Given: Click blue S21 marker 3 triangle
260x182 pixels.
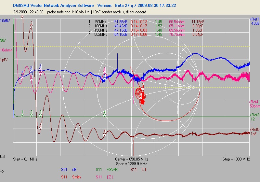Looking at the screenshot, I should (40, 69).
